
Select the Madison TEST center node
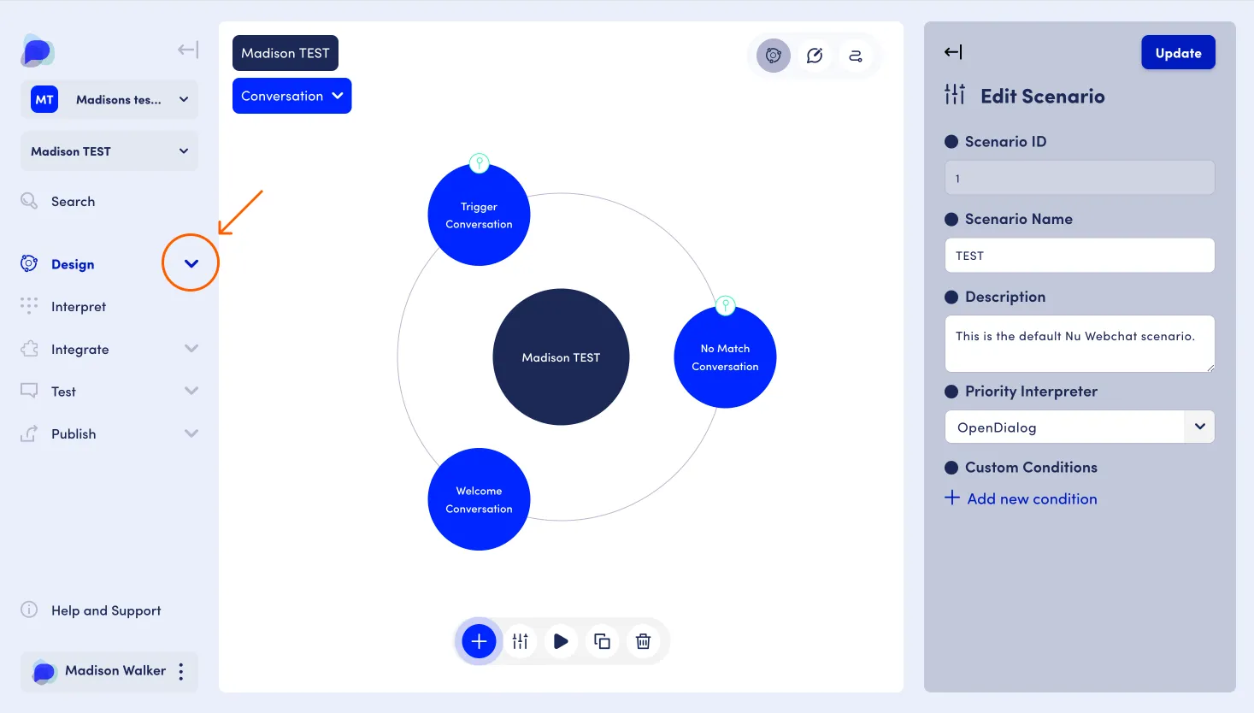point(561,357)
